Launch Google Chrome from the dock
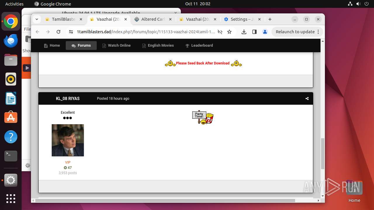Image resolution: width=374 pixels, height=210 pixels. click(11, 22)
